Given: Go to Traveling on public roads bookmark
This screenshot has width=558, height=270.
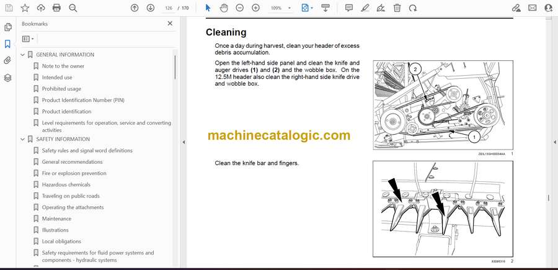Looking at the screenshot, I should coord(71,196).
